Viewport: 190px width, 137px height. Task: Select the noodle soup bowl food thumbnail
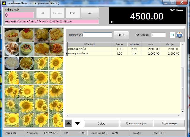[x=12, y=35]
